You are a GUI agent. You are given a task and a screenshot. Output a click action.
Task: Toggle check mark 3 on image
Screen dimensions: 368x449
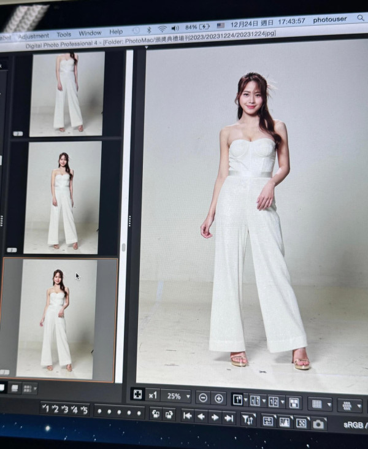coord(65,409)
